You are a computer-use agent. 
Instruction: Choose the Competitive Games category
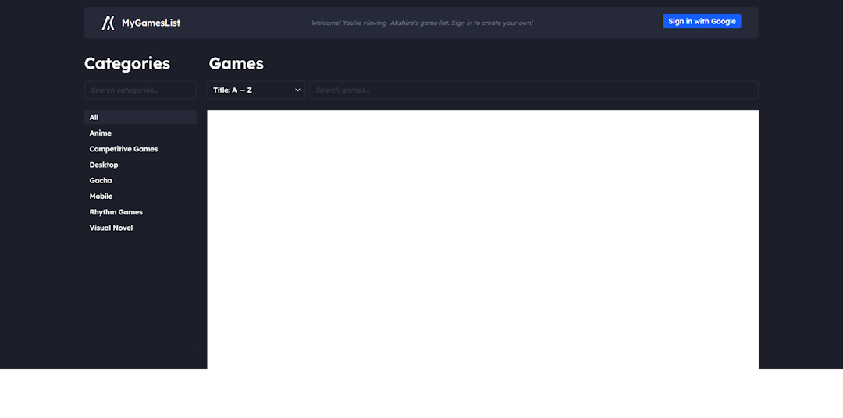tap(123, 149)
